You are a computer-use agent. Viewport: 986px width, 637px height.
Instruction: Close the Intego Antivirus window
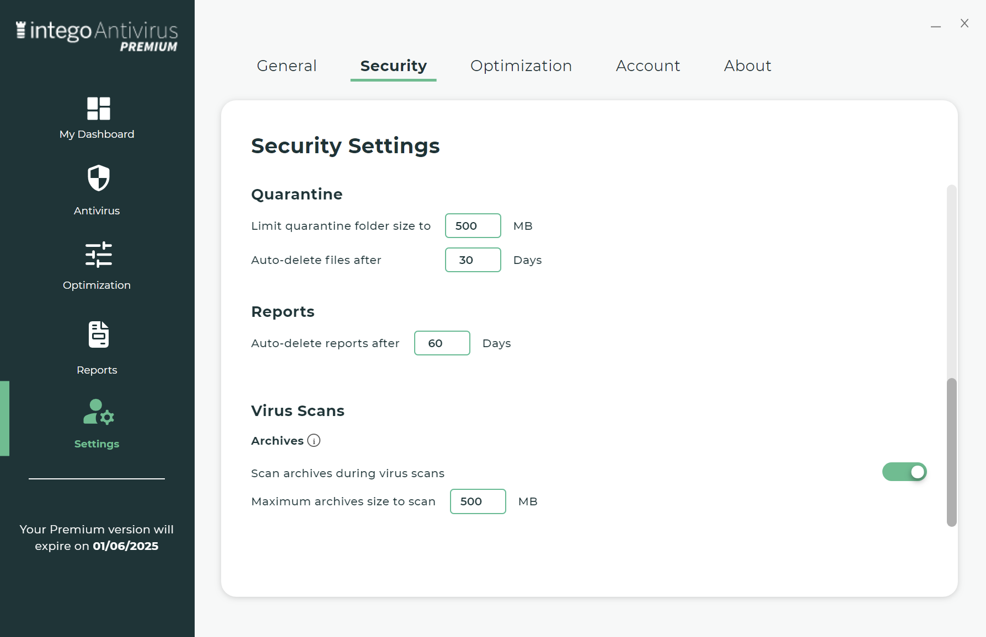[964, 23]
